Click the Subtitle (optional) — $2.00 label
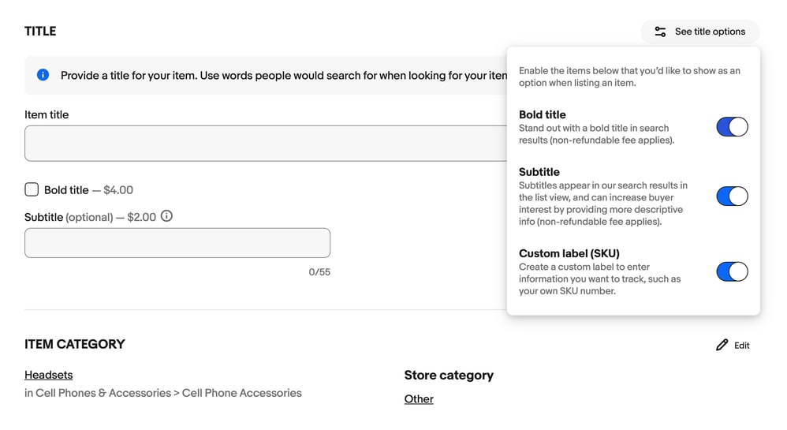This screenshot has height=430, width=787. pyautogui.click(x=91, y=217)
